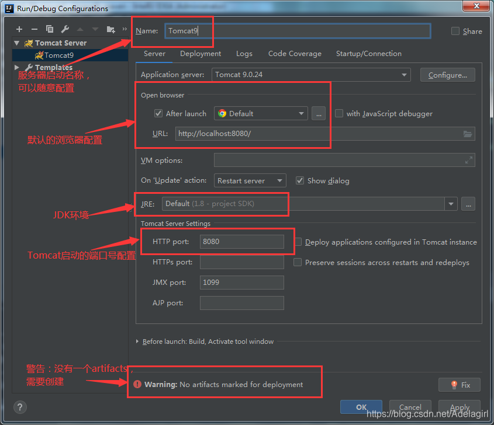Image resolution: width=494 pixels, height=425 pixels.
Task: Confirm with the OK button
Action: [361, 407]
